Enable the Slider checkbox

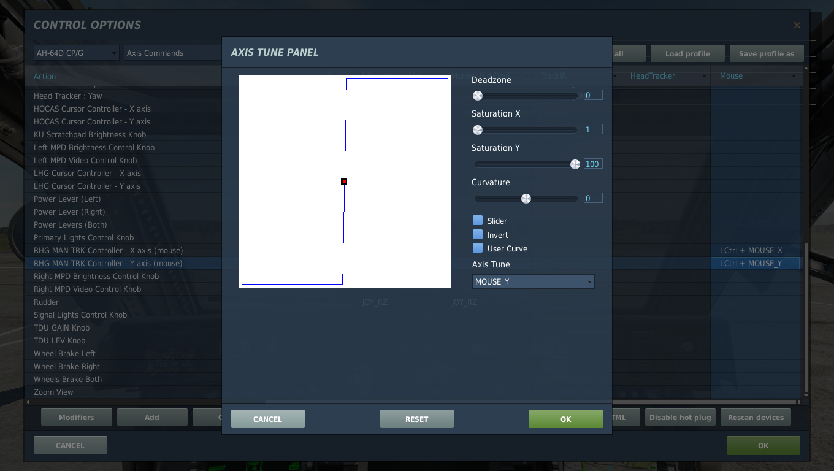pos(478,221)
